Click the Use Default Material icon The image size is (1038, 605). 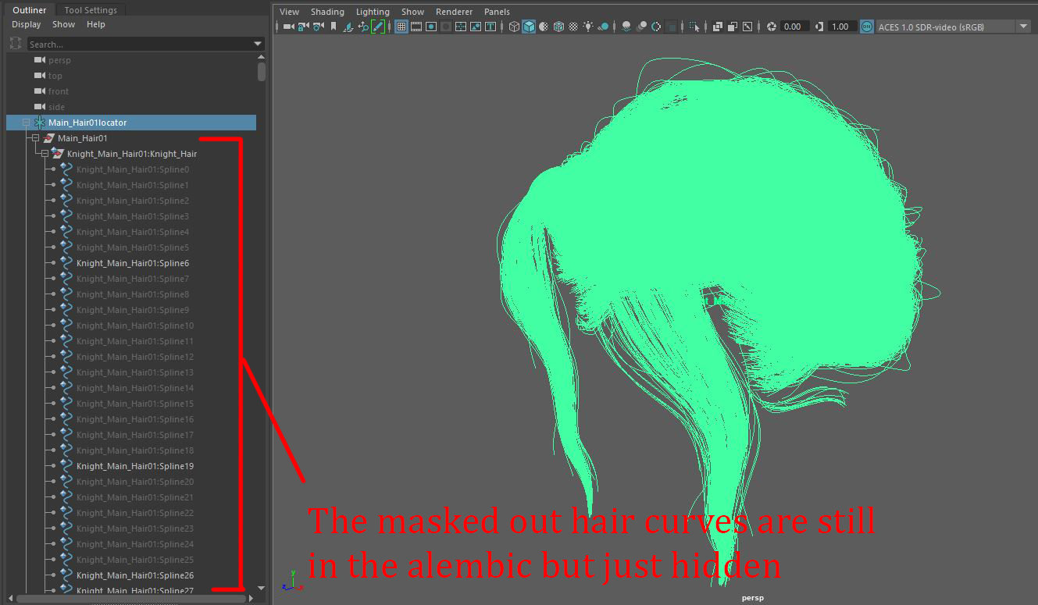click(x=544, y=27)
